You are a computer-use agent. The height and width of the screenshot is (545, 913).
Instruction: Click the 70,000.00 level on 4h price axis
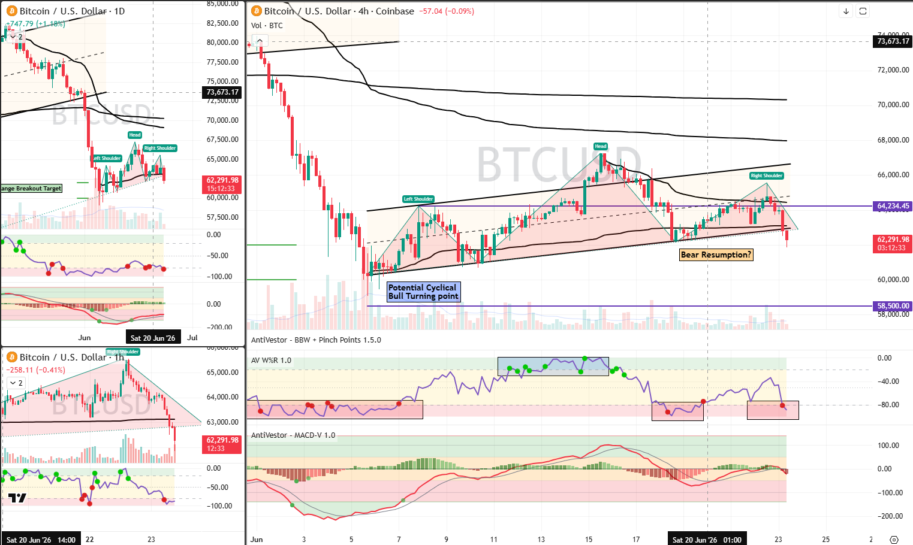tap(893, 105)
